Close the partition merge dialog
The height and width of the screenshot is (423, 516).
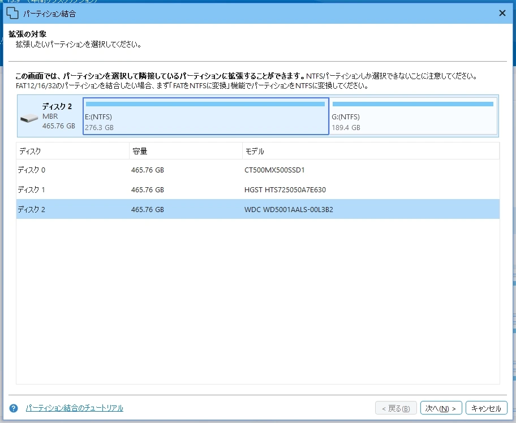(502, 13)
